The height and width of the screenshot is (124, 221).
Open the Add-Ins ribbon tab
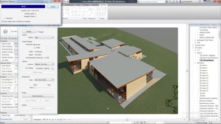click(95, 5)
